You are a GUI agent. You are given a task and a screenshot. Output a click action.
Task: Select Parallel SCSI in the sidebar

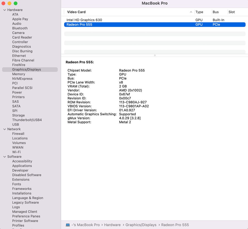(22, 88)
